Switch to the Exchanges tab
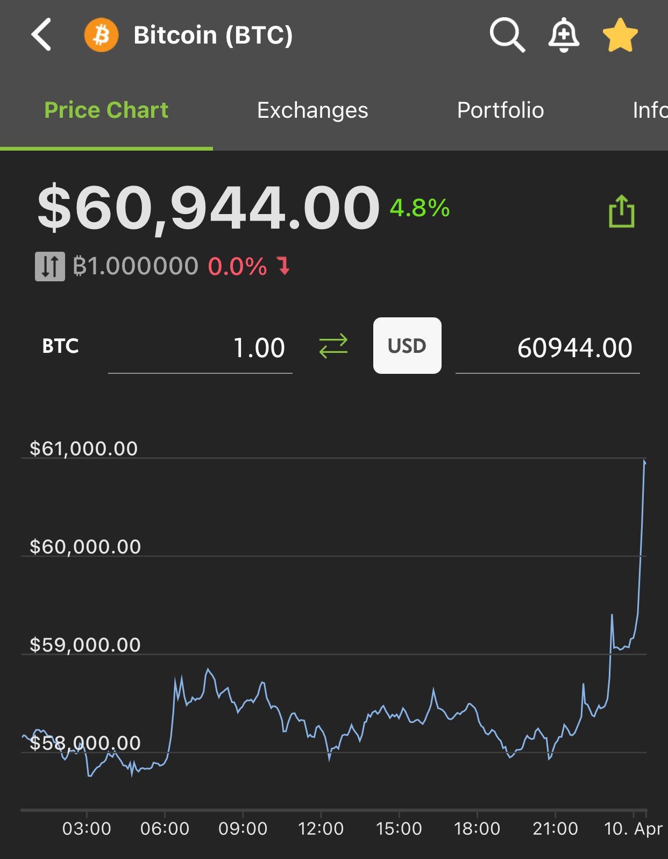Image resolution: width=668 pixels, height=859 pixels. click(312, 110)
